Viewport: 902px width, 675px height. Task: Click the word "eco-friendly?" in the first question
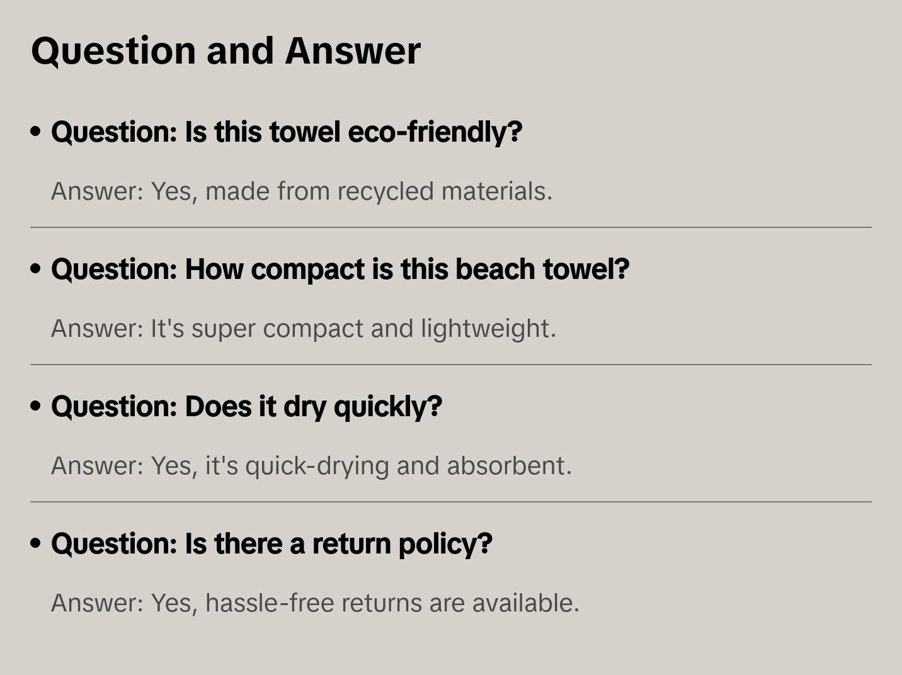click(x=435, y=132)
